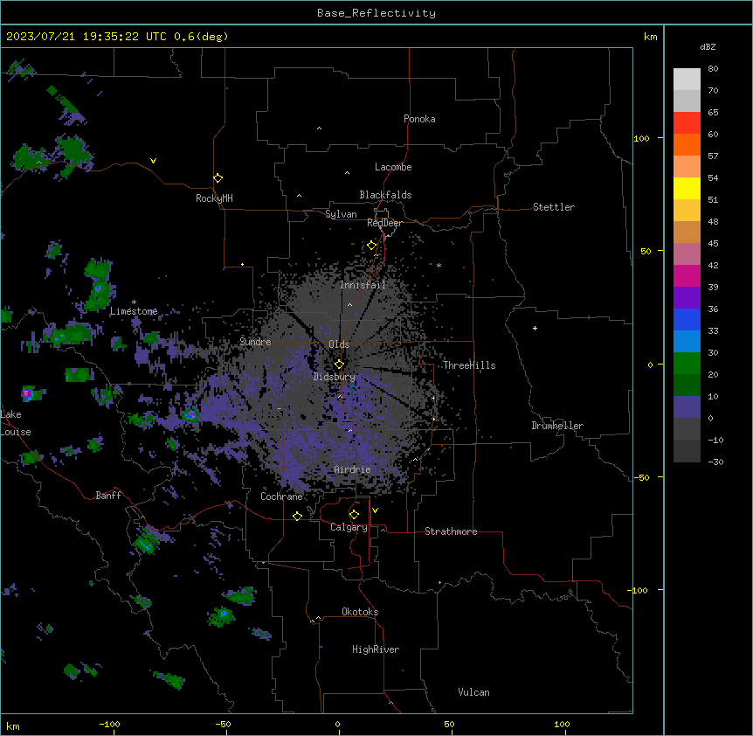753x736 pixels.
Task: Click the Banff label
Action: click(x=108, y=496)
